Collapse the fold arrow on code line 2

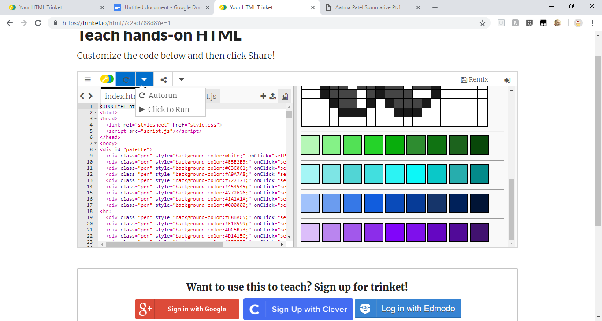pos(96,112)
